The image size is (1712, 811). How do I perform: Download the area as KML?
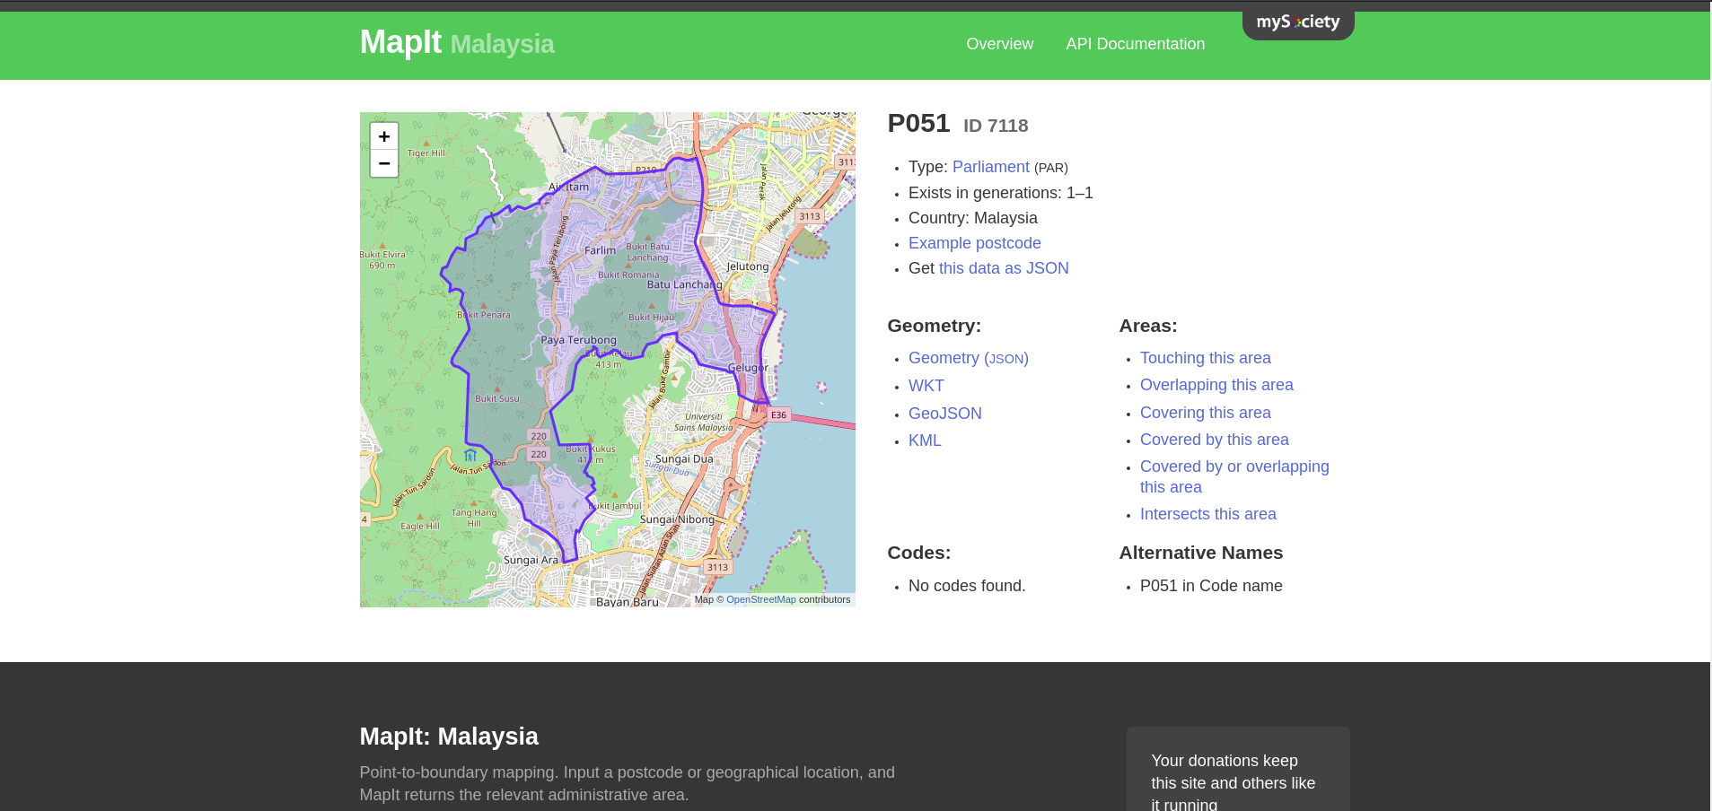[924, 440]
